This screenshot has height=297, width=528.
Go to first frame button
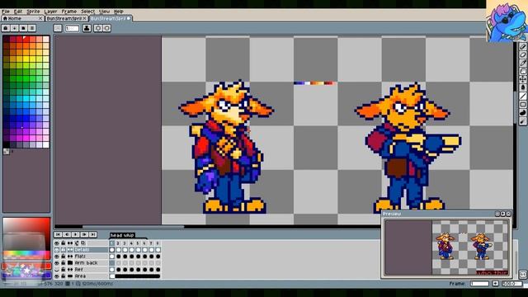click(x=58, y=234)
